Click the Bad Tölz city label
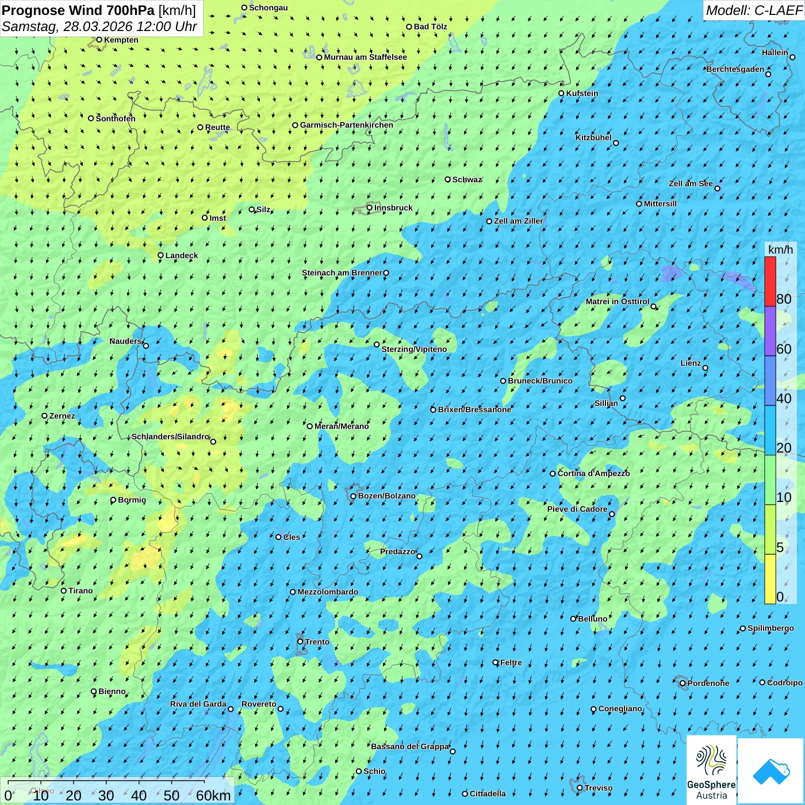Viewport: 805px width, 805px height. pyautogui.click(x=431, y=26)
